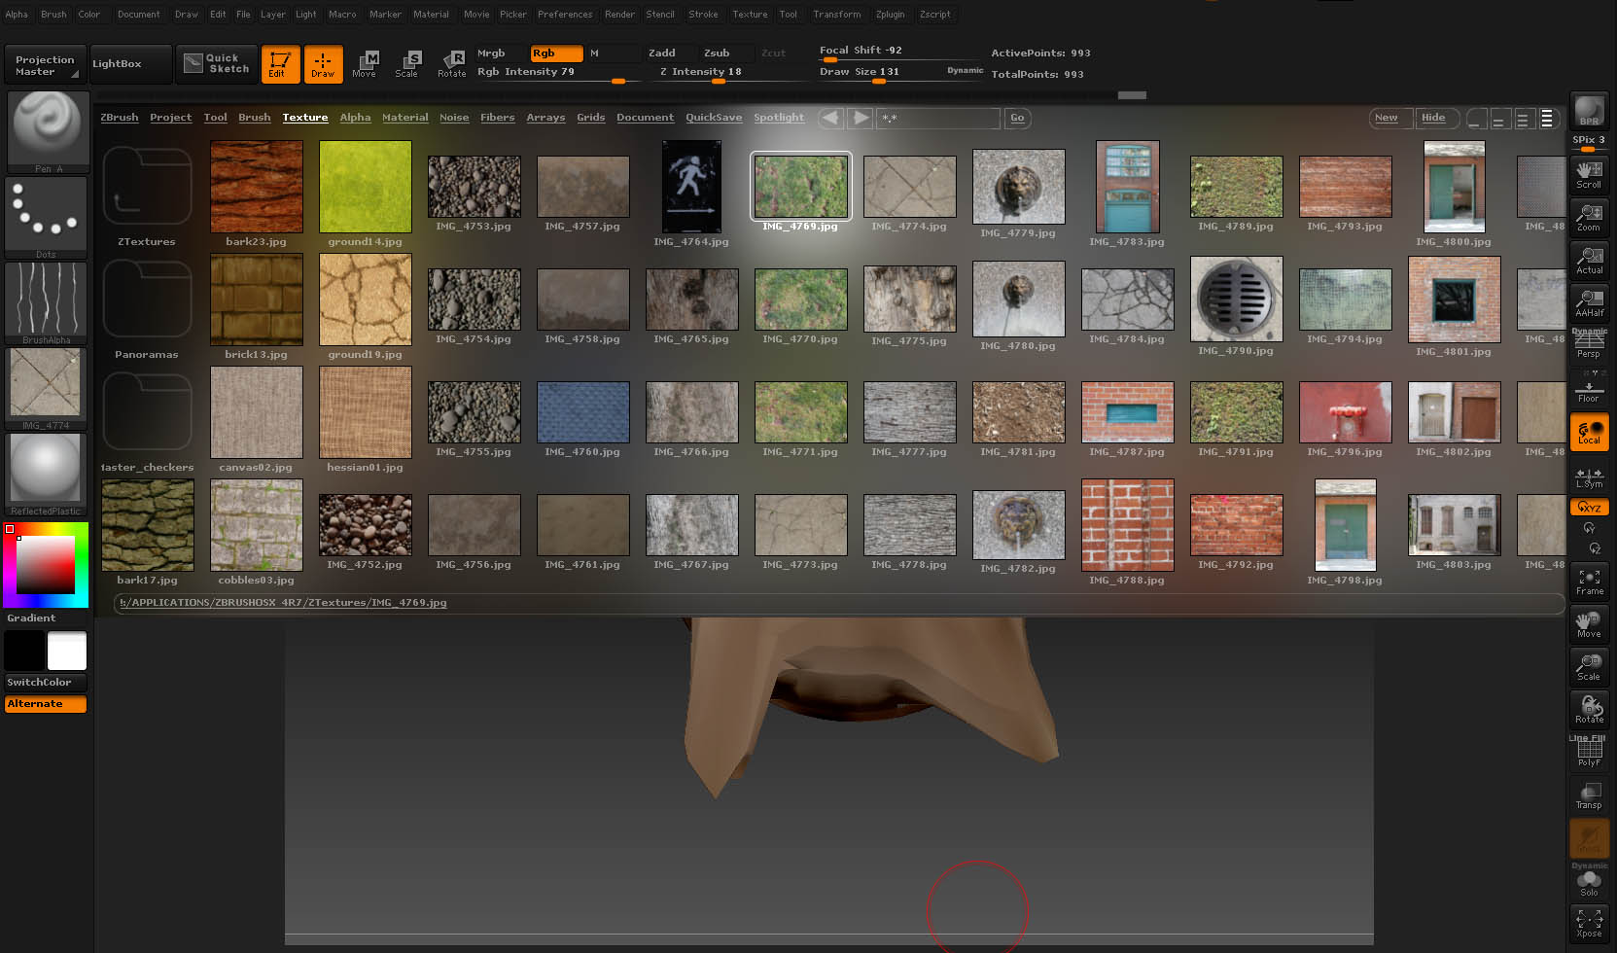Viewport: 1617px width, 953px height.
Task: Open the ReflectedPlastic material selector
Action: click(x=46, y=474)
